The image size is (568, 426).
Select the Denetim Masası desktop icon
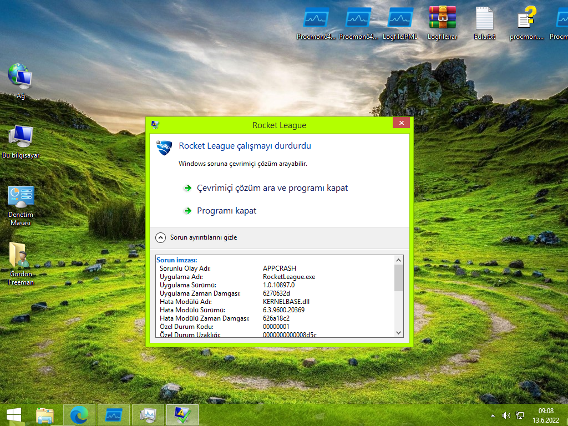21,205
